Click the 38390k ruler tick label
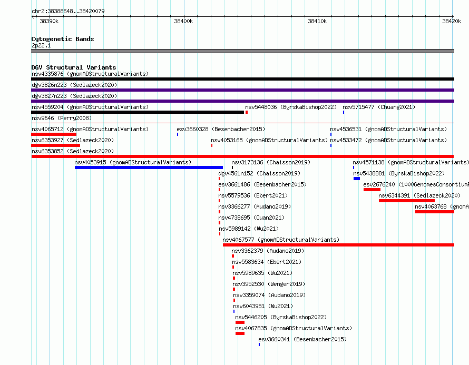 point(50,21)
